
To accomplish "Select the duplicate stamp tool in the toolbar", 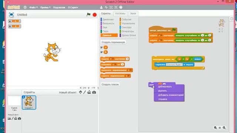I will pos(101,7).
